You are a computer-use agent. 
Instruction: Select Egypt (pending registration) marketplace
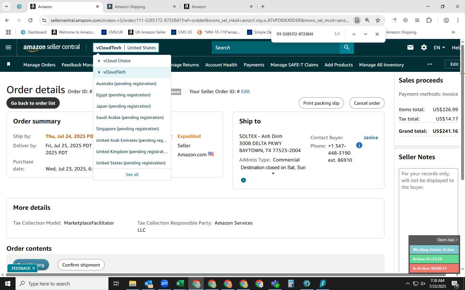tap(123, 95)
